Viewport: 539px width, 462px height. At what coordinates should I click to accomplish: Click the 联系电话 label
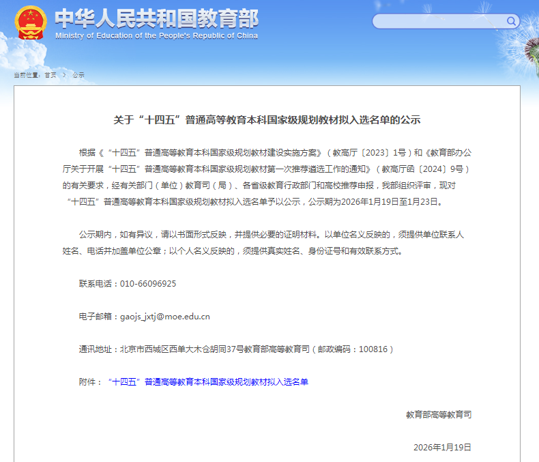tap(97, 284)
